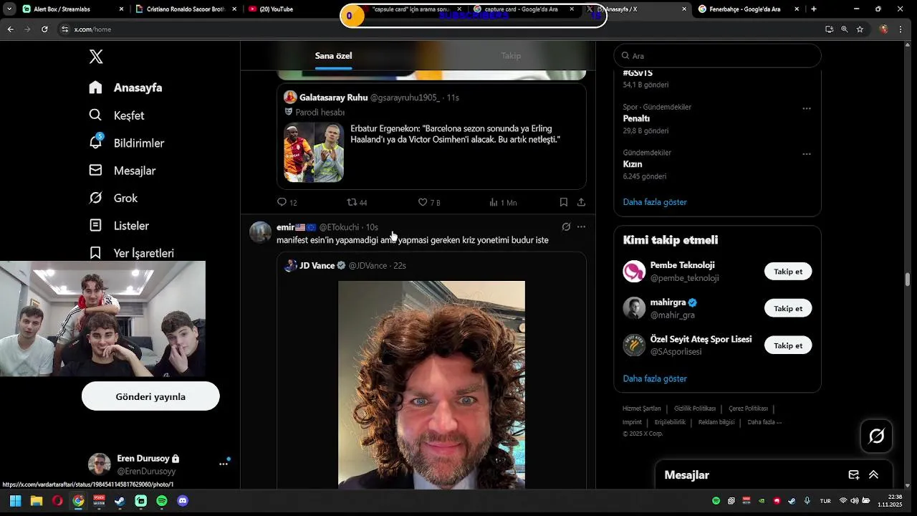Follow Özel Seyit Ateş Spor Lisesi
917x516 pixels.
pos(788,345)
